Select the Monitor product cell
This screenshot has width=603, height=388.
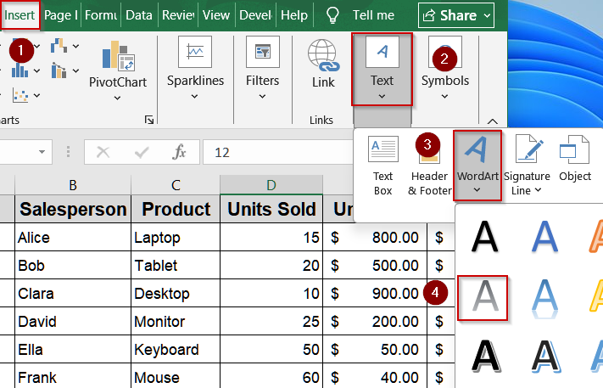(176, 322)
